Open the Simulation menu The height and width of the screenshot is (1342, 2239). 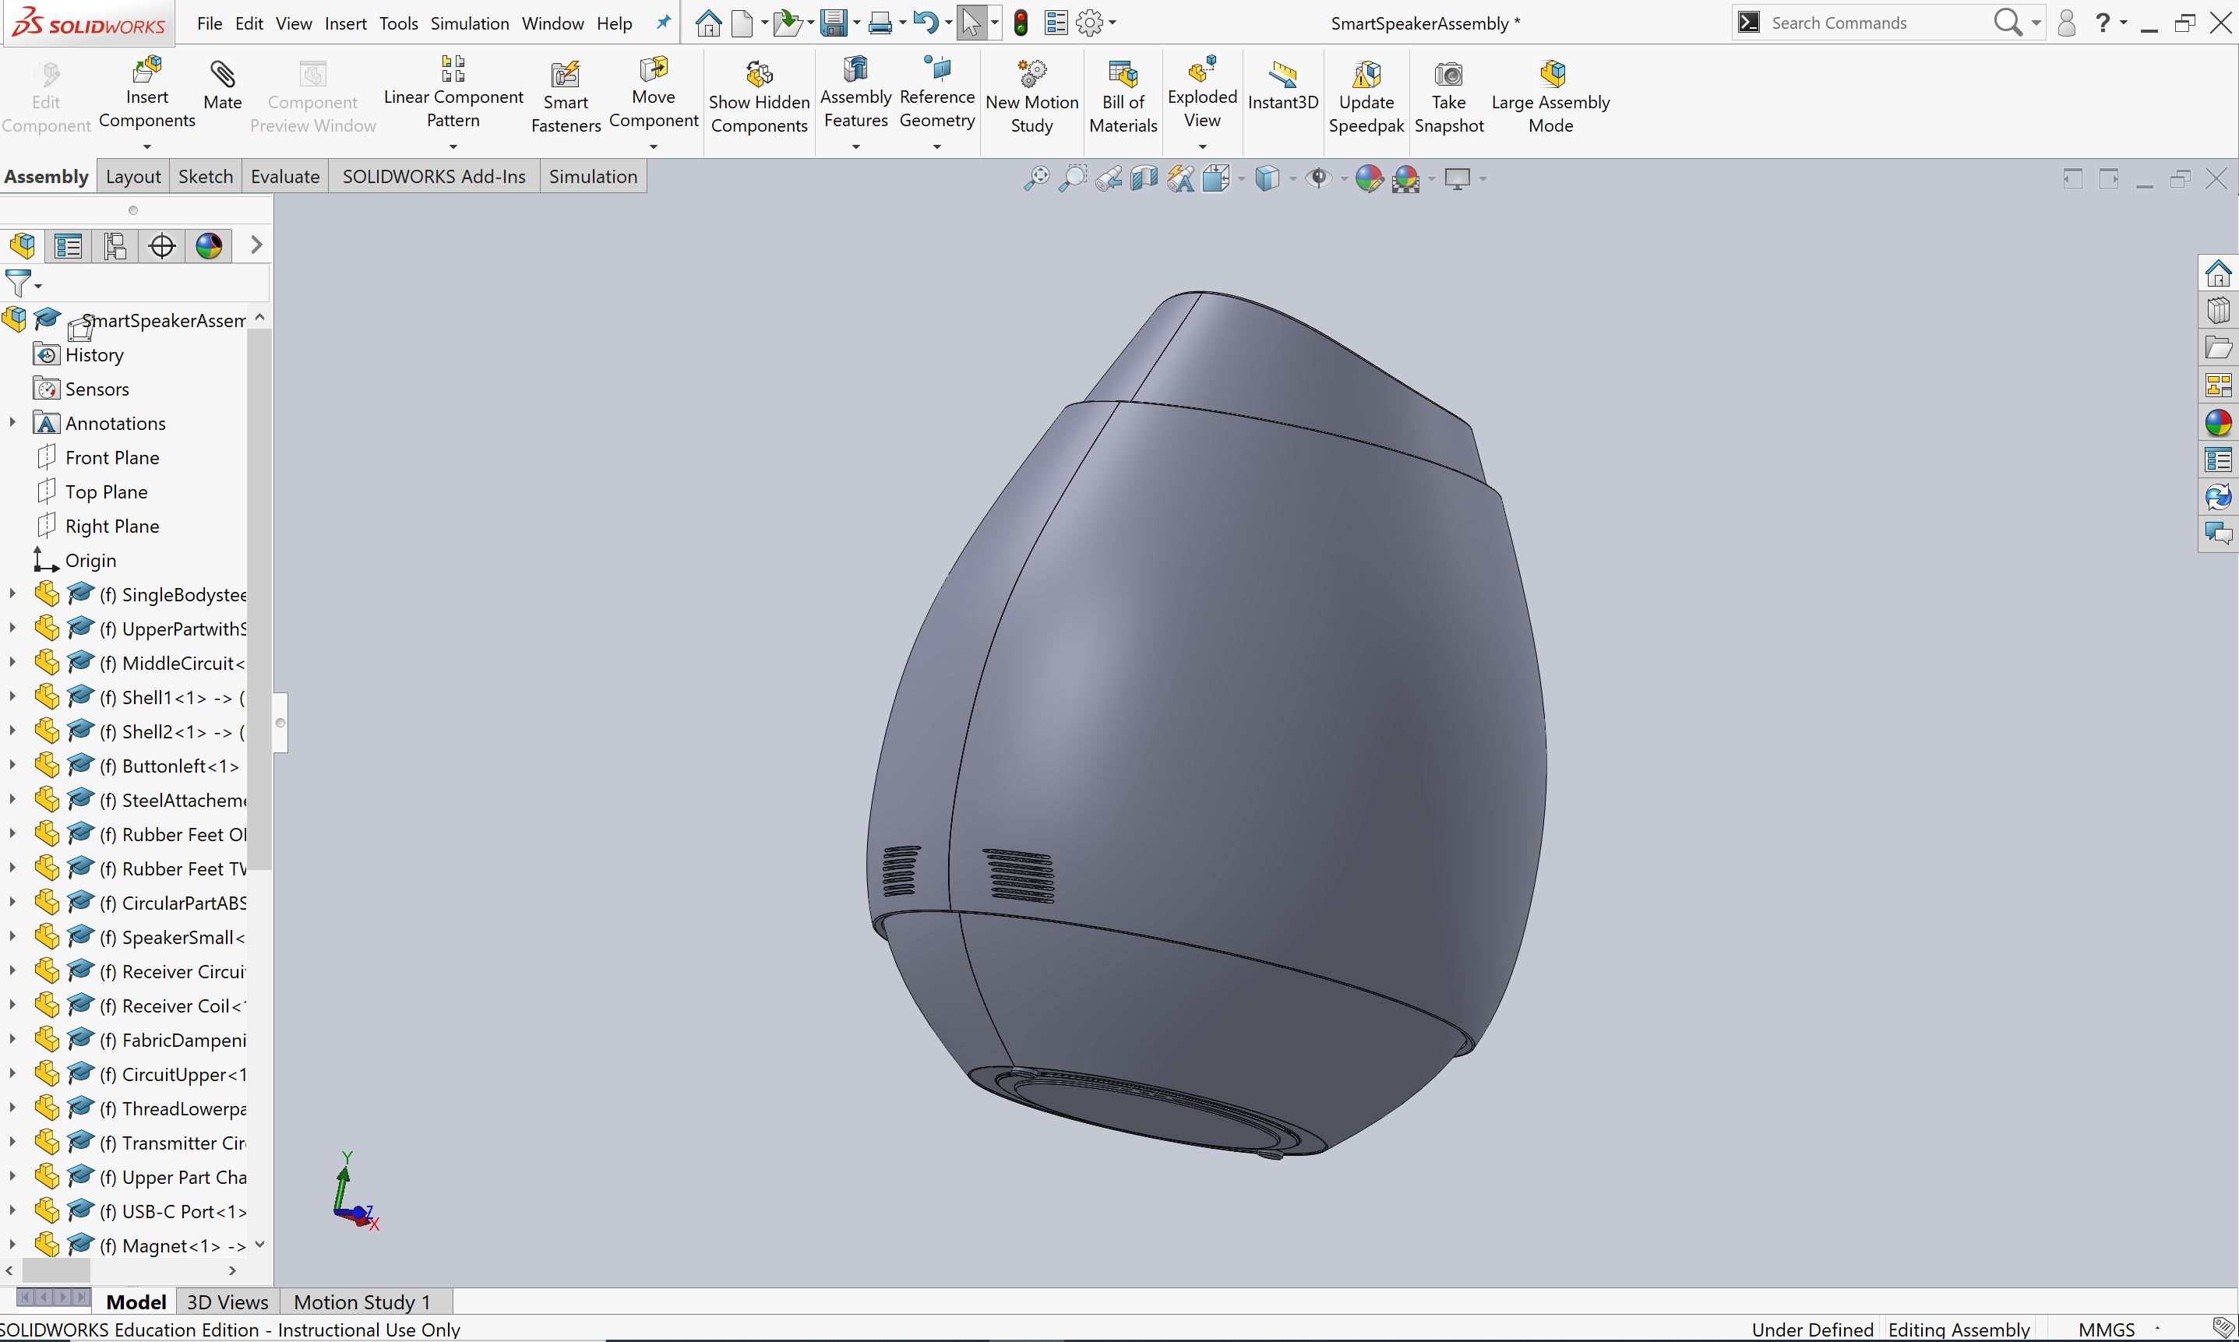pos(469,23)
